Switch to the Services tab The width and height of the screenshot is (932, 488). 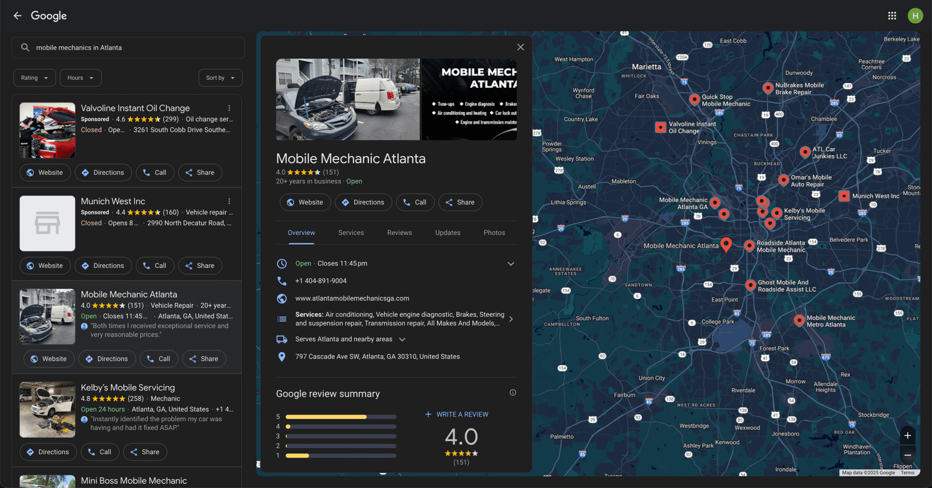351,233
